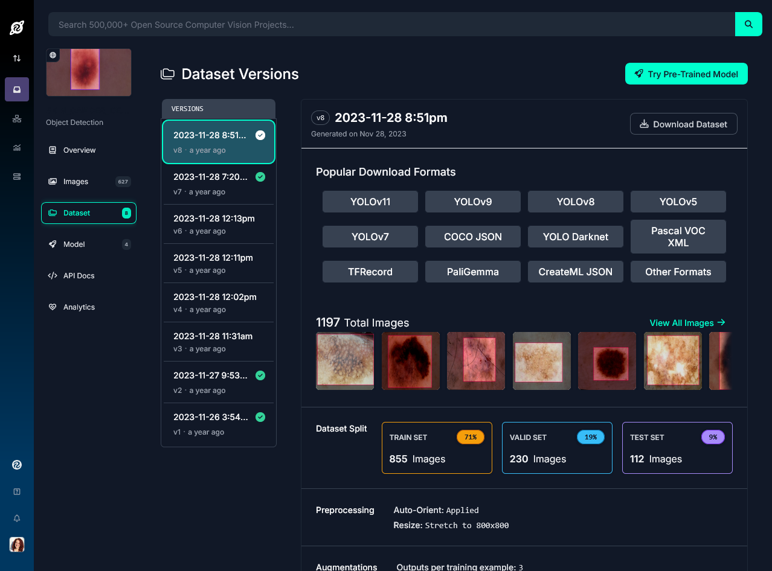Click in the Universe projects search field
The width and height of the screenshot is (772, 571).
click(x=391, y=25)
